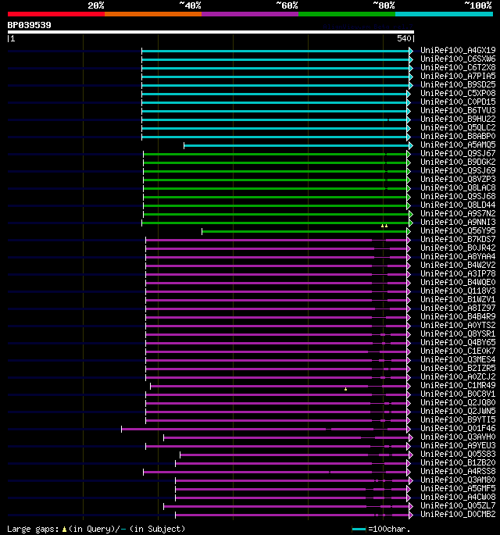Click the arrowhead at end of UniRef100_D0CMB2 bar

[411, 515]
